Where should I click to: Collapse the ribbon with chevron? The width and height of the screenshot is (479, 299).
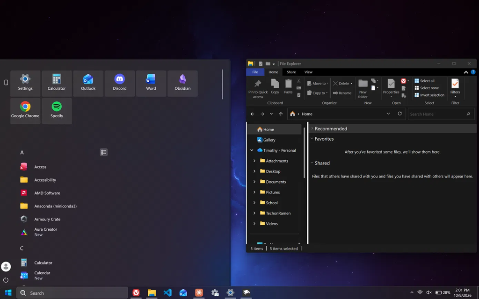pyautogui.click(x=466, y=72)
